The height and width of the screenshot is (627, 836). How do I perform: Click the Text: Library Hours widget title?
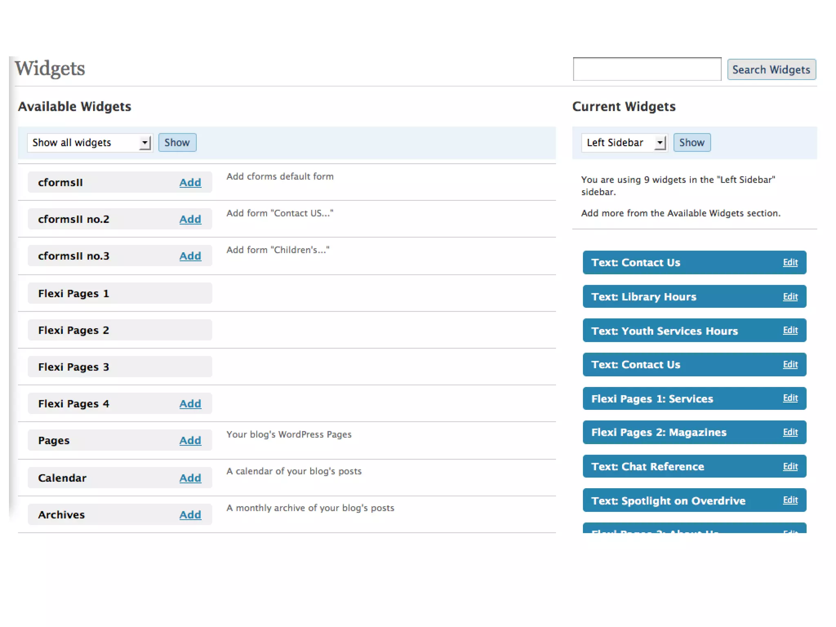644,297
